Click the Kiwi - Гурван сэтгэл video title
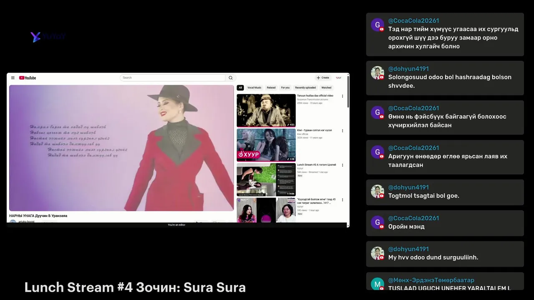The width and height of the screenshot is (534, 300). (x=315, y=130)
